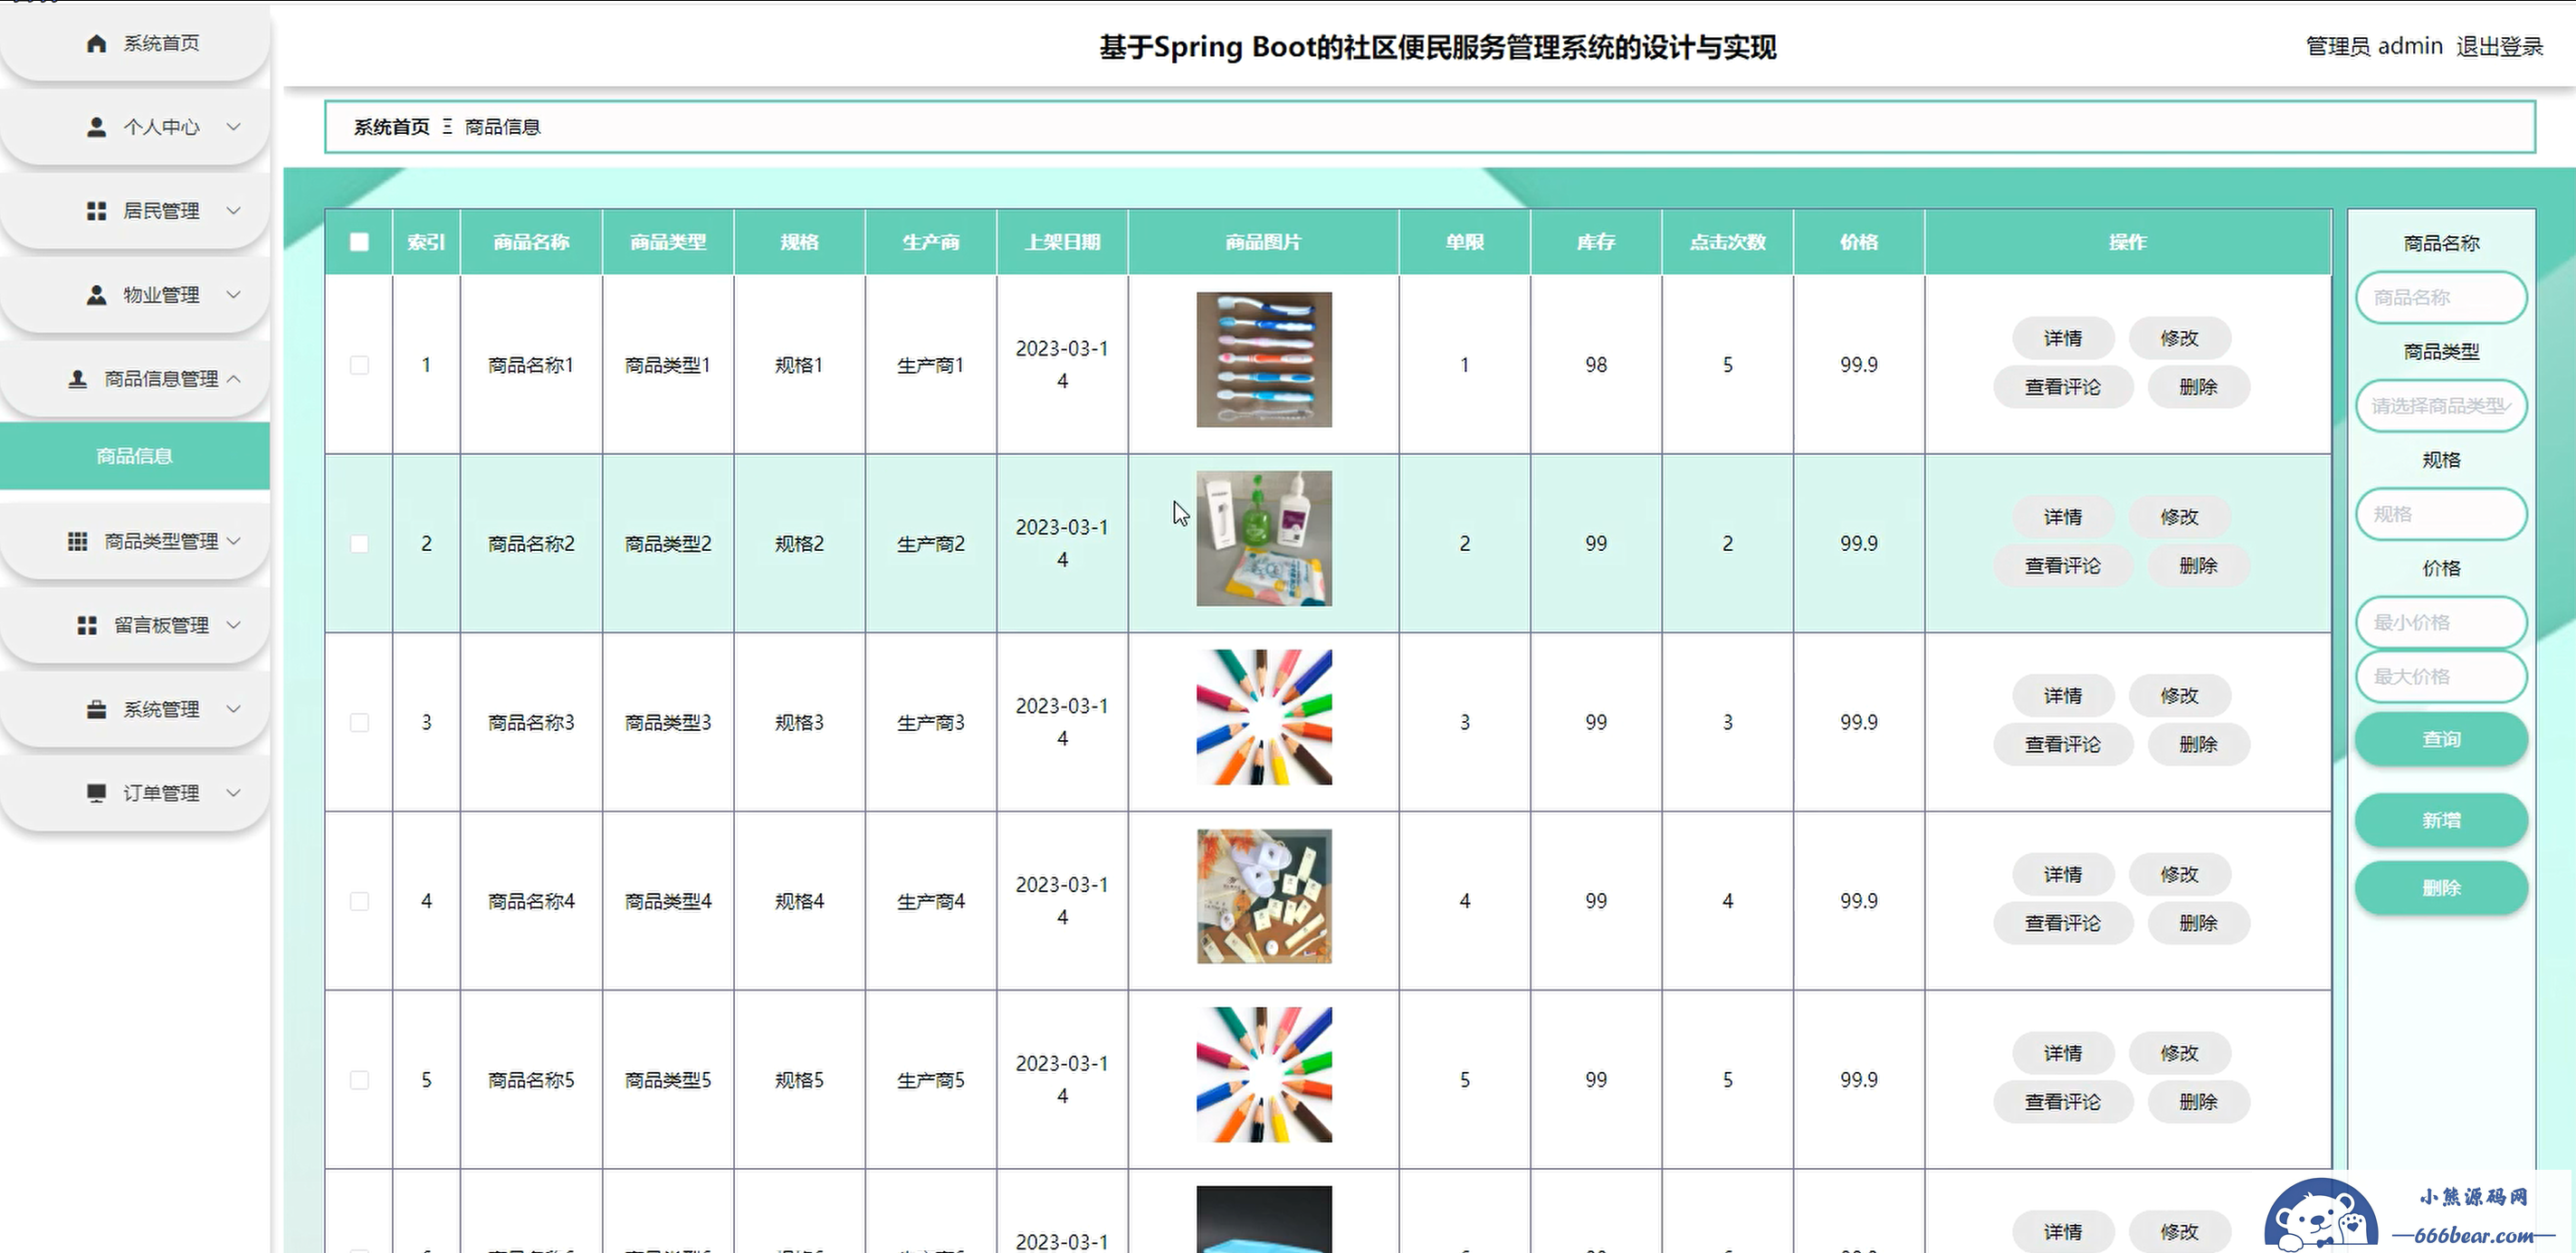Click 修改 for row 商品名称4
Screen dimensions: 2576x1253
pos(2179,876)
